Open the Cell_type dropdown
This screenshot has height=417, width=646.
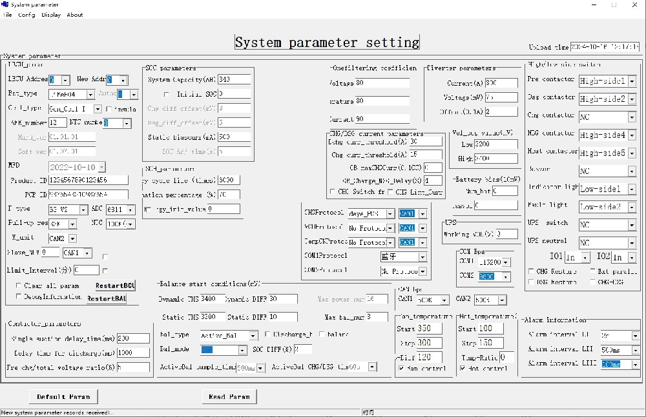pyautogui.click(x=98, y=109)
